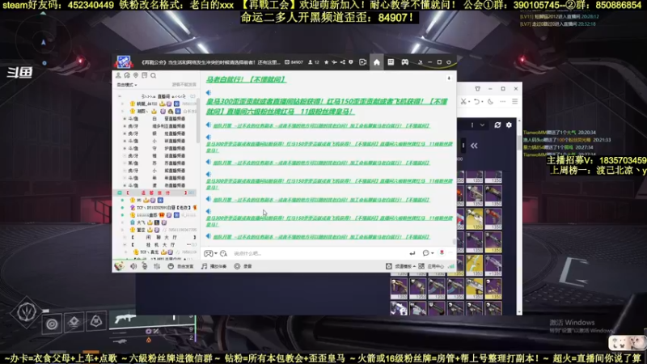The image size is (647, 364).
Task: Click the location pin icon in sidebar
Action: pyautogui.click(x=136, y=75)
